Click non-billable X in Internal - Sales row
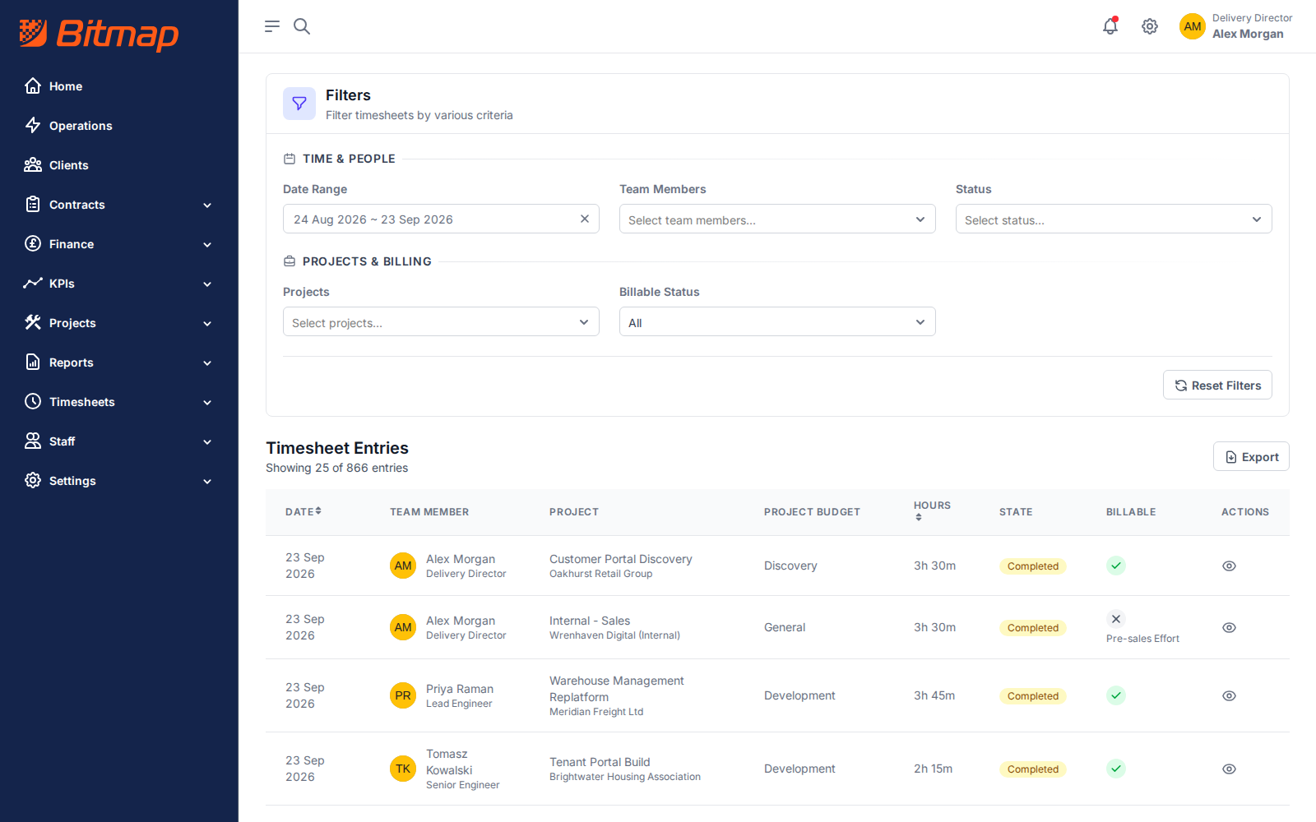The width and height of the screenshot is (1316, 822). coord(1116,619)
